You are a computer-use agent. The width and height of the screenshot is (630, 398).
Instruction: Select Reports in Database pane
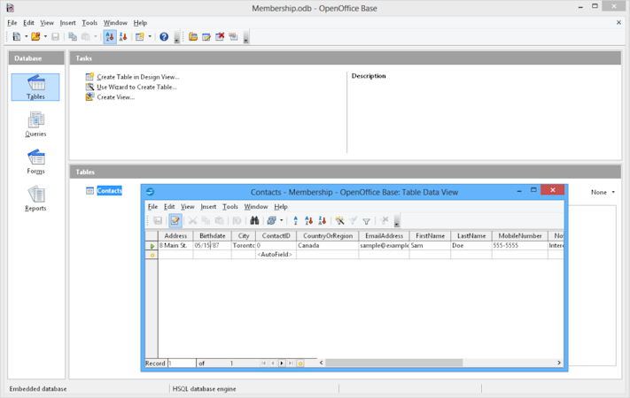click(x=35, y=199)
